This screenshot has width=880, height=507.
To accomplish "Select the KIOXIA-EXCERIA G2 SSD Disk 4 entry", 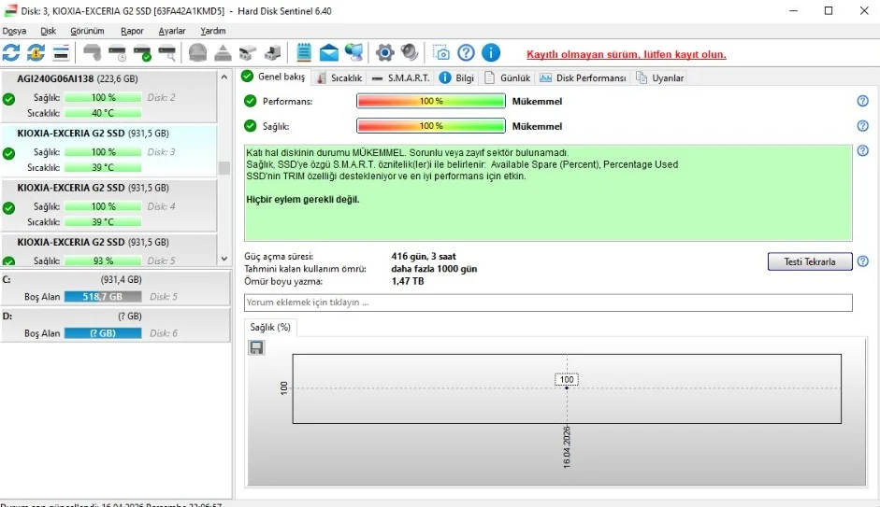I will [x=108, y=204].
